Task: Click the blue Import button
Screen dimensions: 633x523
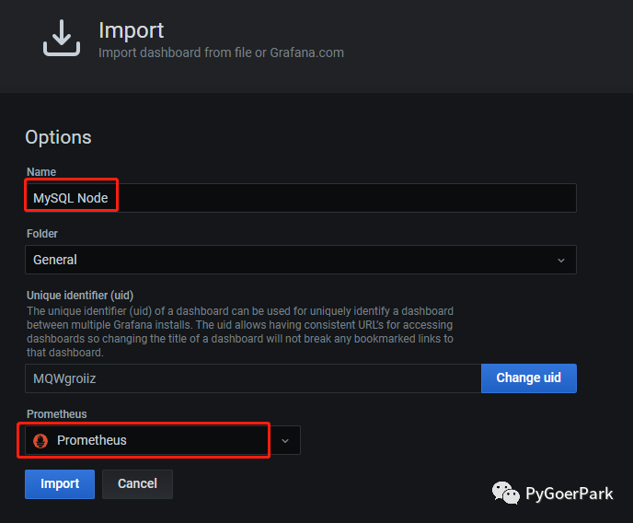Action: click(x=60, y=483)
